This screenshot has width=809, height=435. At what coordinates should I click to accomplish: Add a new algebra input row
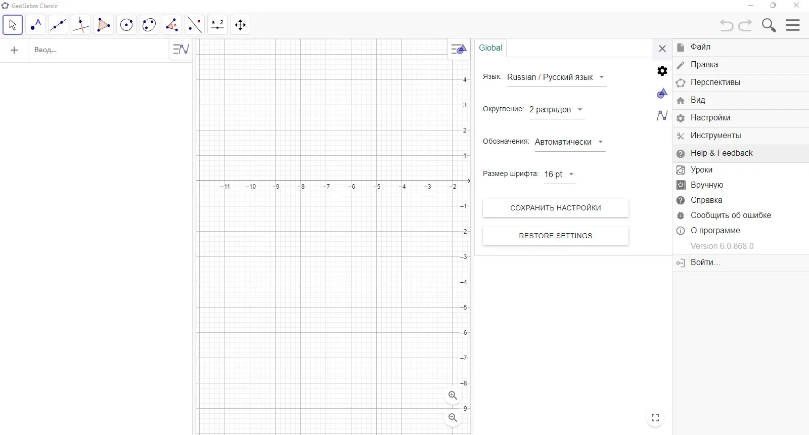14,50
